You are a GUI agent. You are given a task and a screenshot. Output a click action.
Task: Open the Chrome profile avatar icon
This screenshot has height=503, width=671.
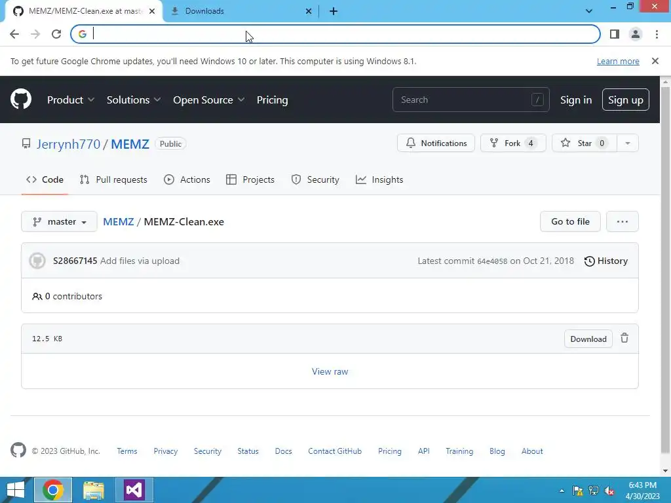pyautogui.click(x=636, y=34)
